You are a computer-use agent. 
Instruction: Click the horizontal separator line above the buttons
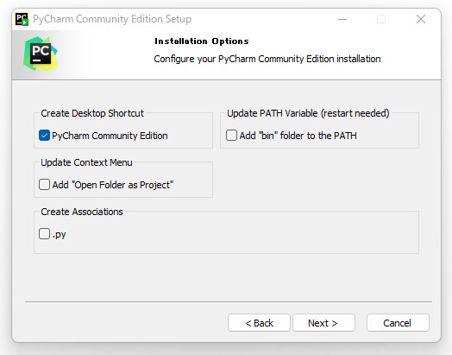(229, 302)
